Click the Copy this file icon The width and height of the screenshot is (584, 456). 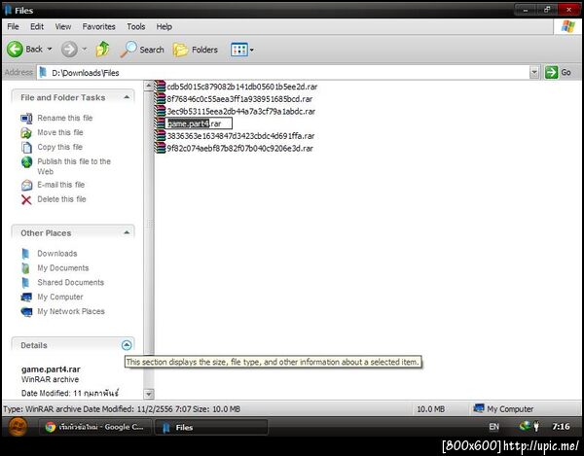26,147
